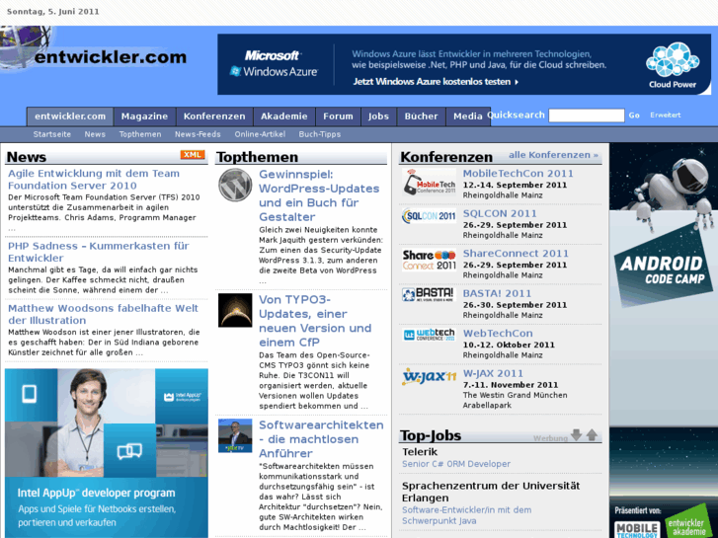Screen dimensions: 718x538
Task: Click the entwickler.com site title
Action: [x=111, y=57]
